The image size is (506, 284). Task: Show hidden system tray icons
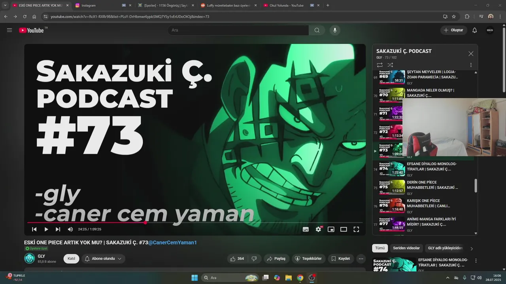coord(447,278)
